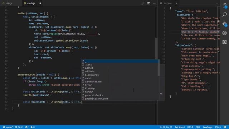Click Ln 52, Col 51 in status bar
The width and height of the screenshot is (229, 129).
166,127
